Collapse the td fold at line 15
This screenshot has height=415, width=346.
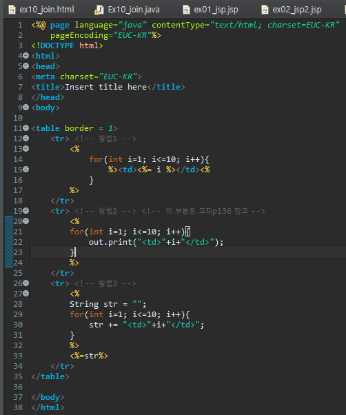point(26,169)
